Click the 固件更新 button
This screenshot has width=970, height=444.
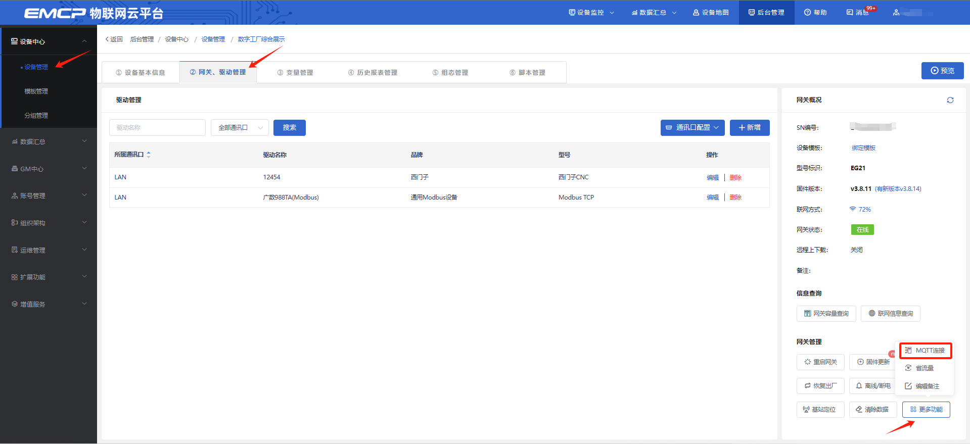tap(872, 362)
